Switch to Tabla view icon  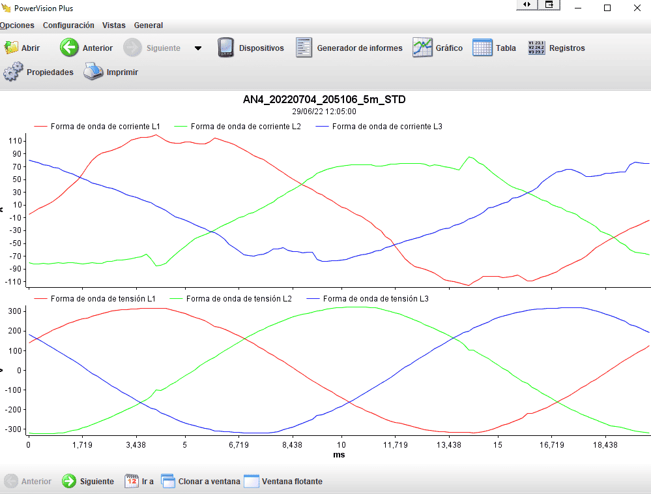click(x=482, y=48)
